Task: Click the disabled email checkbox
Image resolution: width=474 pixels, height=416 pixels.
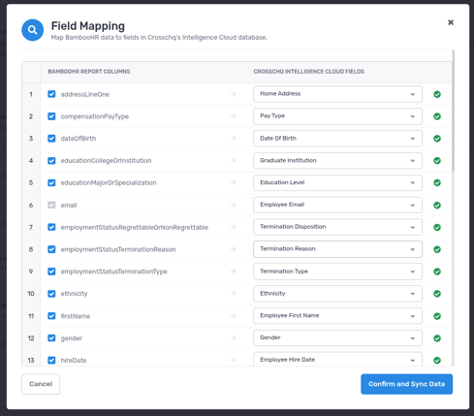Action: (51, 205)
